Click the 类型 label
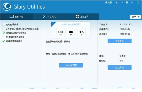142x92 pixels. [102, 56]
